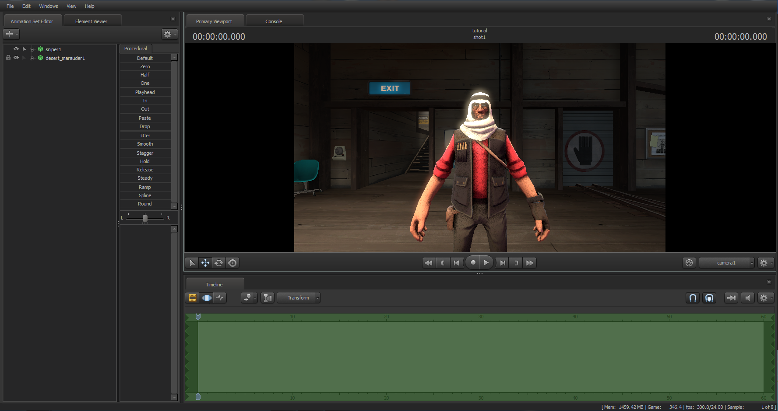Open the Motion Editor mode
The width and height of the screenshot is (778, 411).
click(206, 298)
